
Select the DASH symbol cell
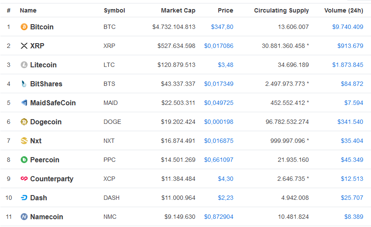pos(111,198)
